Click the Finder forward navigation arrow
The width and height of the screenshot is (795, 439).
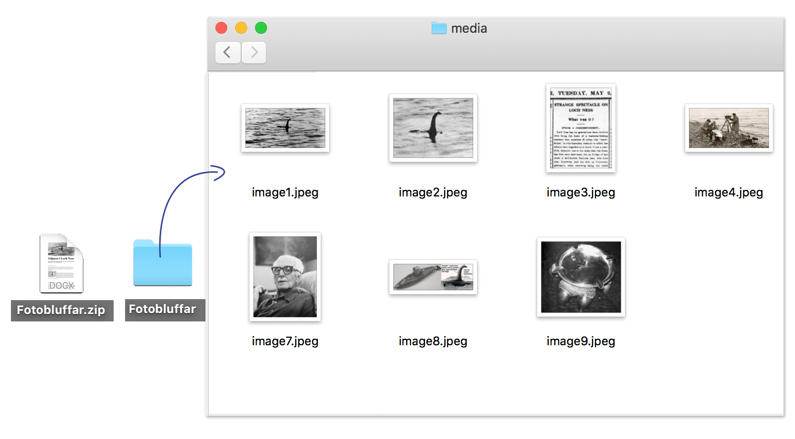click(x=254, y=53)
